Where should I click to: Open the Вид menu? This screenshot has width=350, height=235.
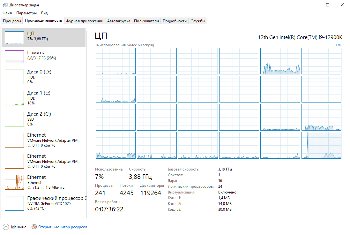[44, 13]
